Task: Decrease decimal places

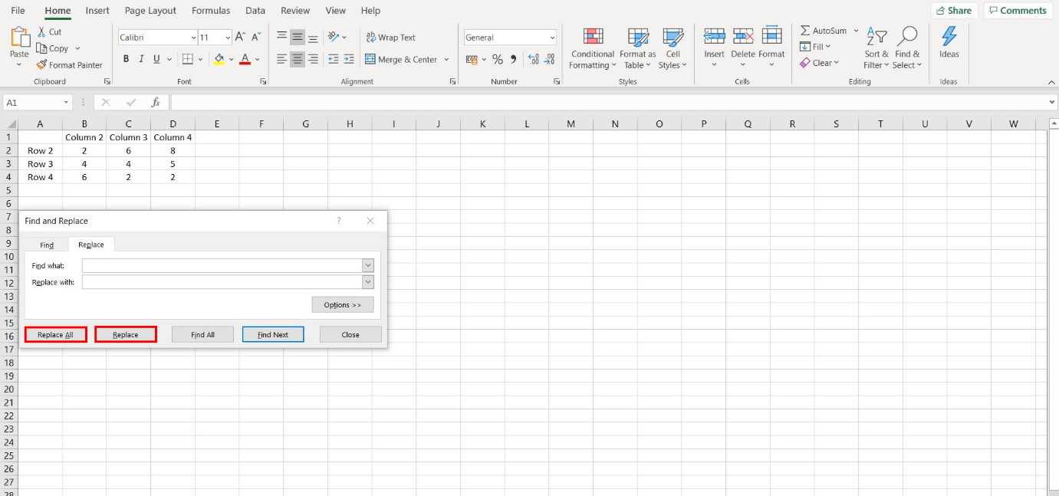Action: (550, 59)
